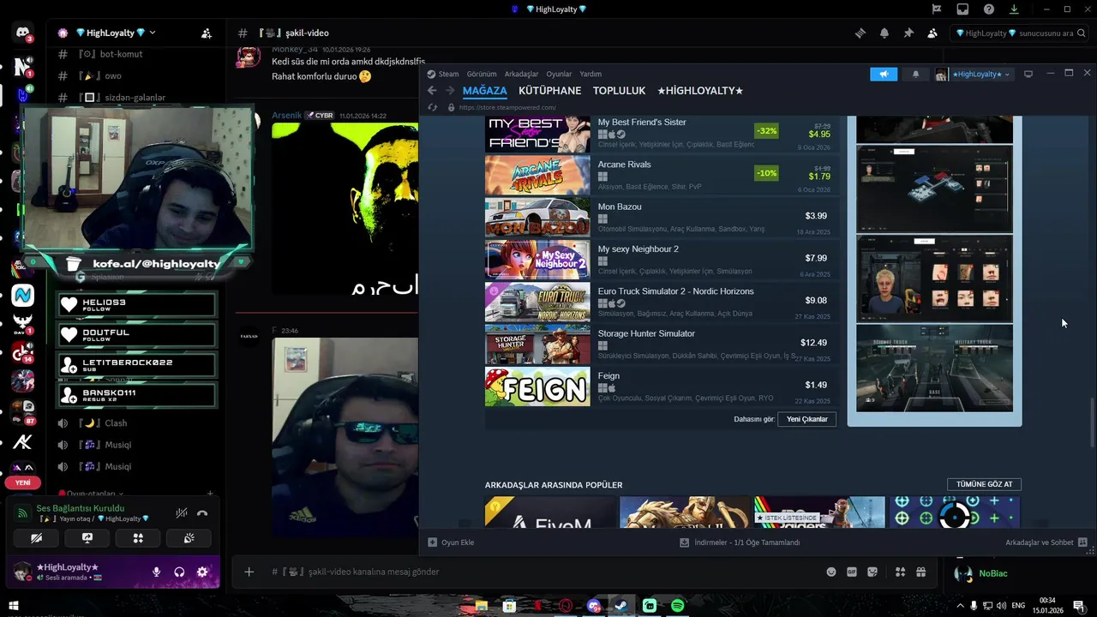Search the HighLoyalty server field
The height and width of the screenshot is (617, 1097).
(1019, 33)
